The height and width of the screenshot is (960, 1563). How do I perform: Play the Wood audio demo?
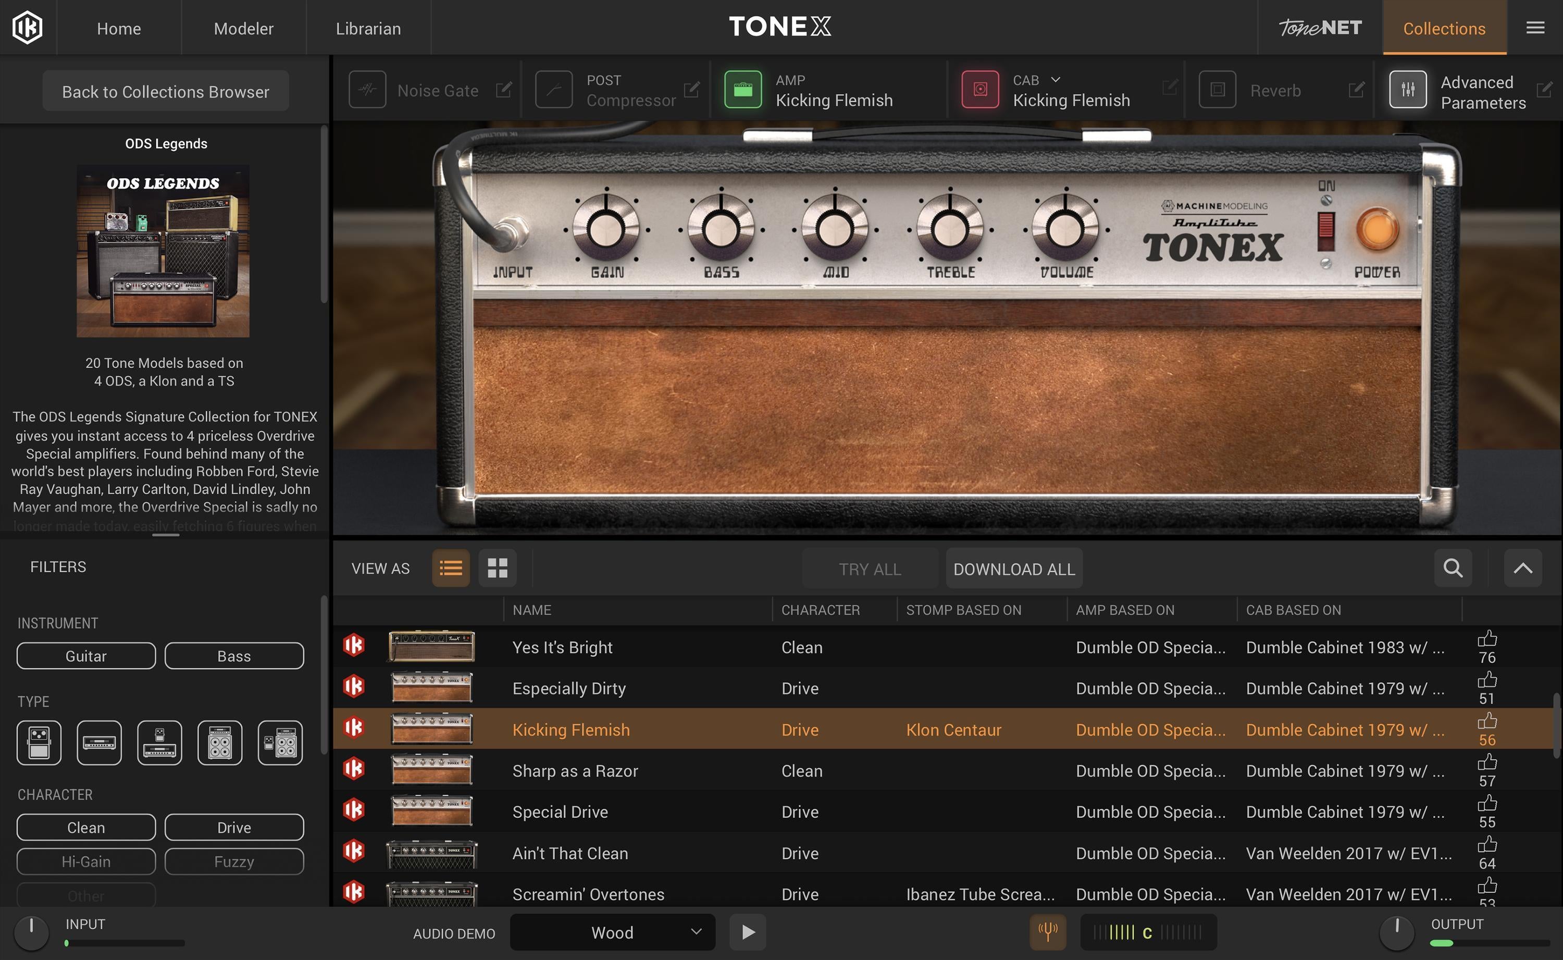point(748,932)
